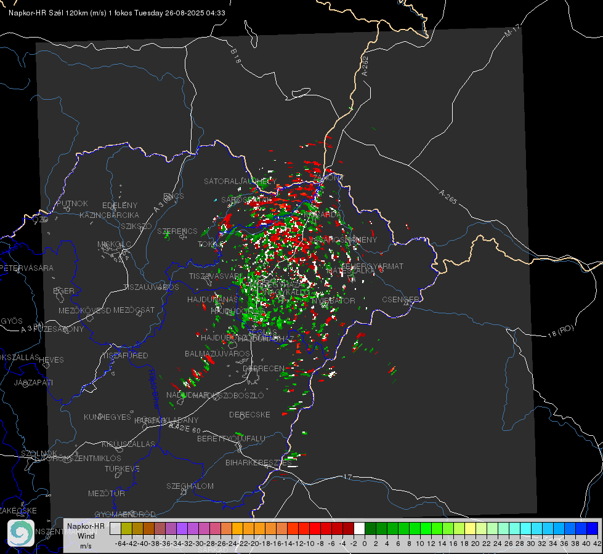603x554 pixels.
Task: Click the SZOLNOK city label
Action: 39,454
